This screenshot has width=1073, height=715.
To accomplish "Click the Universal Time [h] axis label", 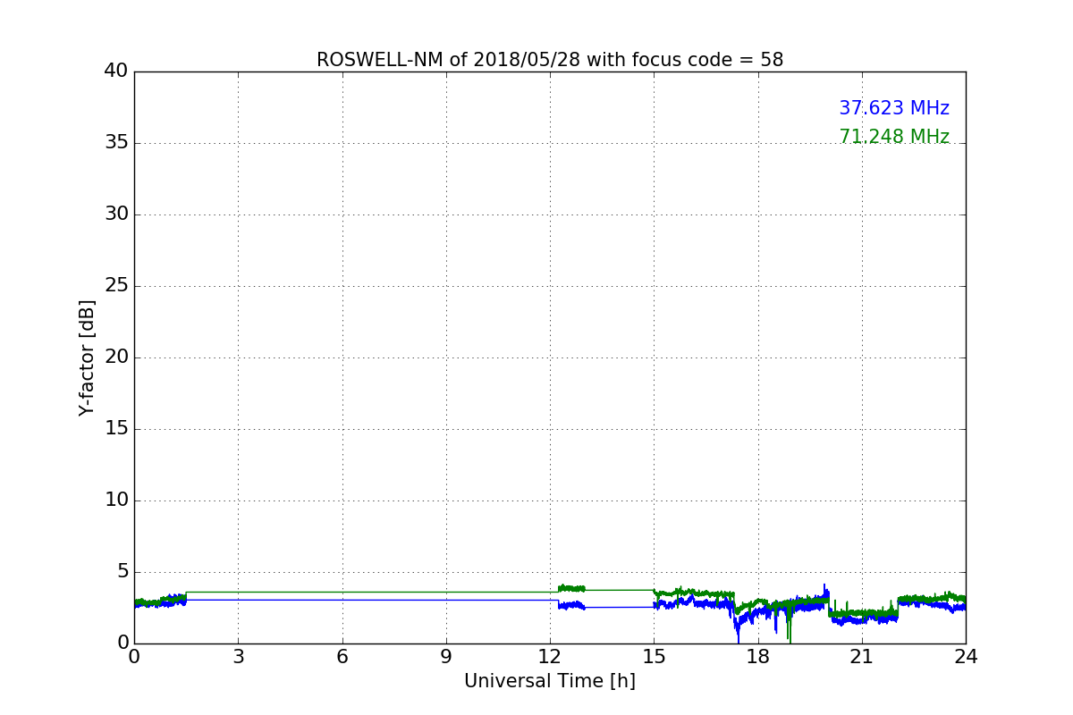I will click(550, 681).
